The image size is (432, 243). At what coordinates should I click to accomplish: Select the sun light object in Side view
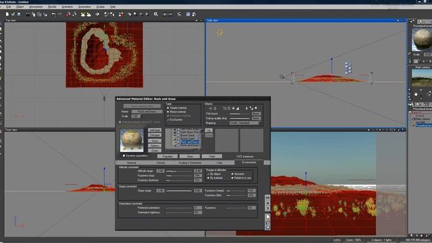(x=219, y=33)
